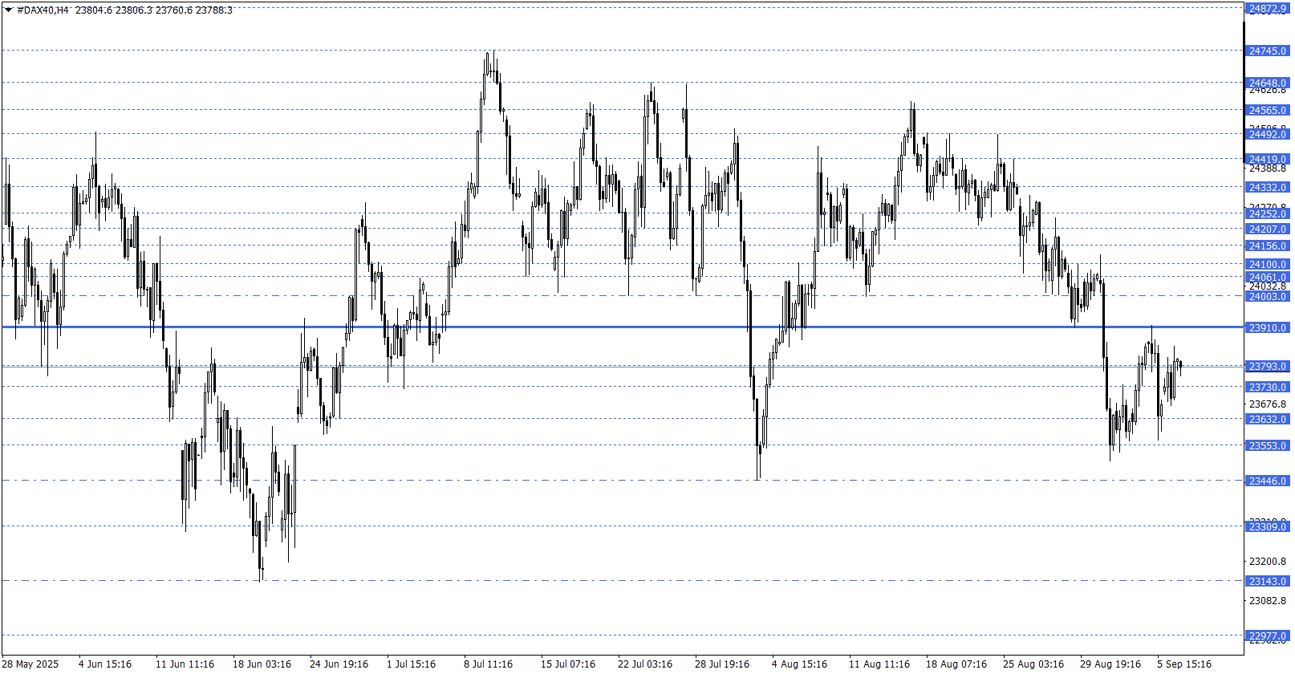Pick the 24207.0 price label

[1267, 229]
